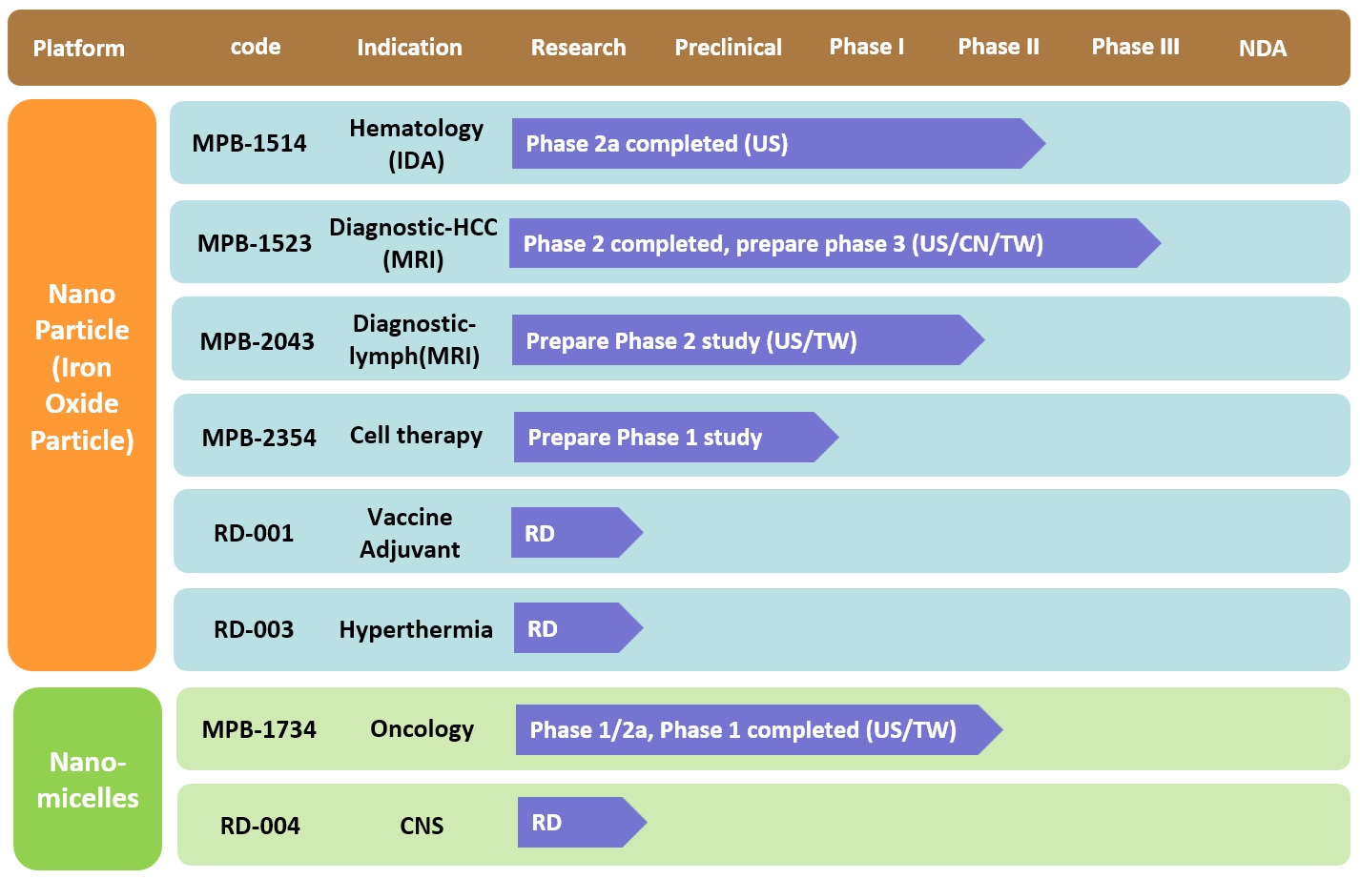Click the Vaccine Adjuvant indication
This screenshot has height=879, width=1360.
coord(409,533)
